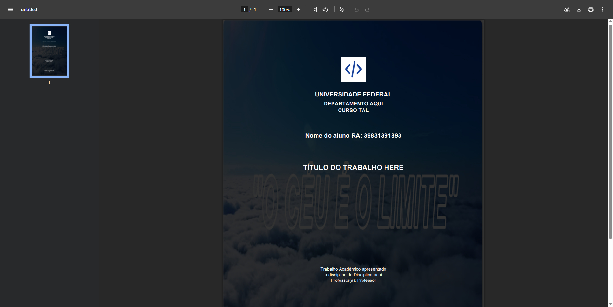
Task: Click the scrollbar down arrow
Action: click(x=610, y=304)
